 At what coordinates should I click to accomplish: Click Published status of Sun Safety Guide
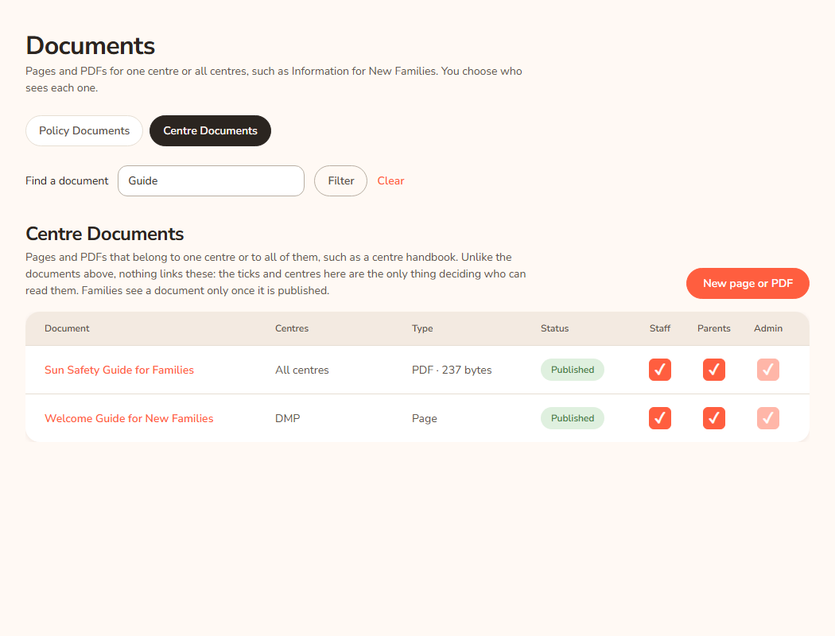point(573,370)
